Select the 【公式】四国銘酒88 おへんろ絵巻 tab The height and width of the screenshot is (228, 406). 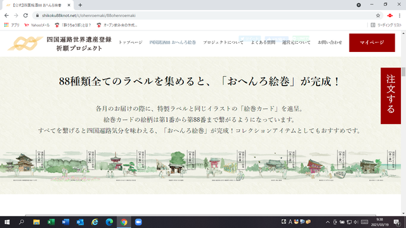point(38,5)
